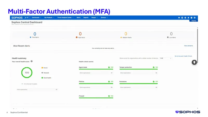Expand the Threat Analysis Center menu

tap(65, 17)
